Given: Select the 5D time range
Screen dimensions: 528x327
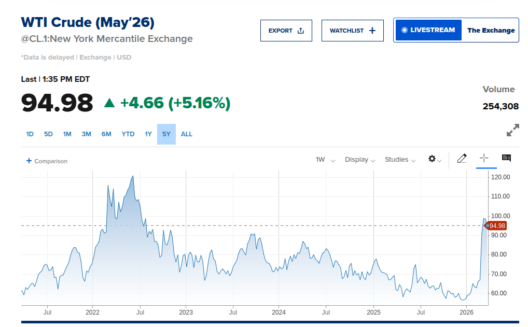Looking at the screenshot, I should tap(48, 134).
